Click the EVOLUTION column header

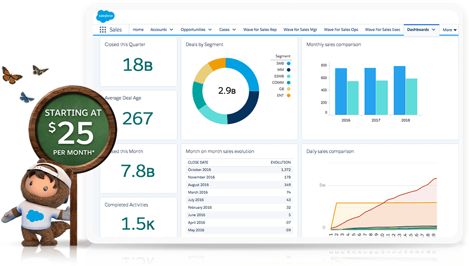click(x=281, y=162)
